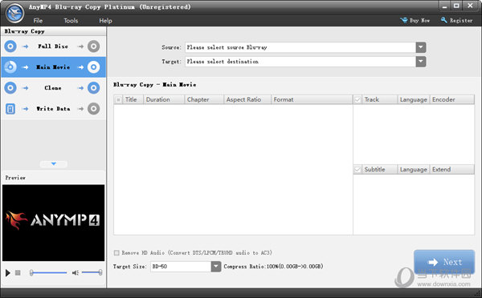Click the preview playback progress slider

coord(48,272)
